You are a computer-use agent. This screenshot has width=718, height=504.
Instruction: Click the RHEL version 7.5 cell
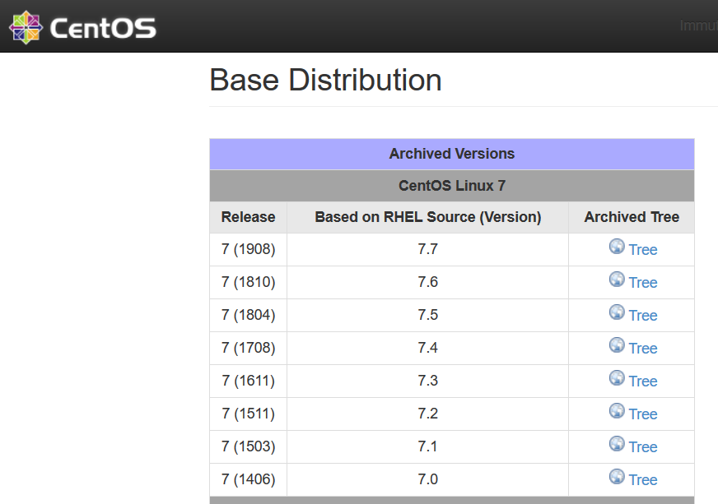[427, 316]
